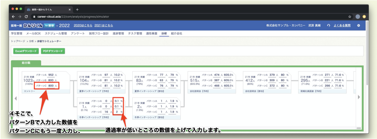Image resolution: width=377 pixels, height=139 pixels.
Task: Edit 夏季インターンシップ参加 パターンB count 63
Action: (x=162, y=80)
